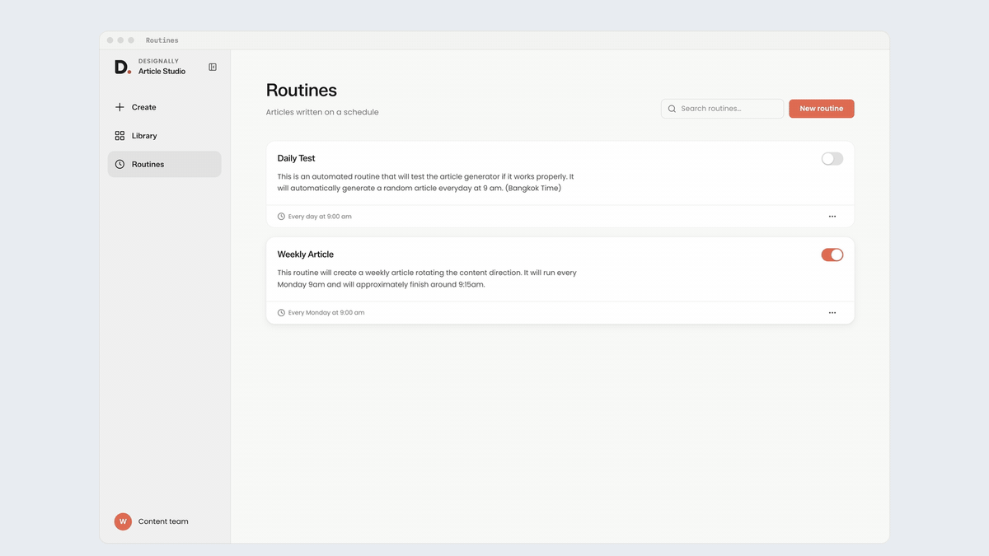Open the more options for Daily Test
Viewport: 989px width, 556px height.
(832, 217)
